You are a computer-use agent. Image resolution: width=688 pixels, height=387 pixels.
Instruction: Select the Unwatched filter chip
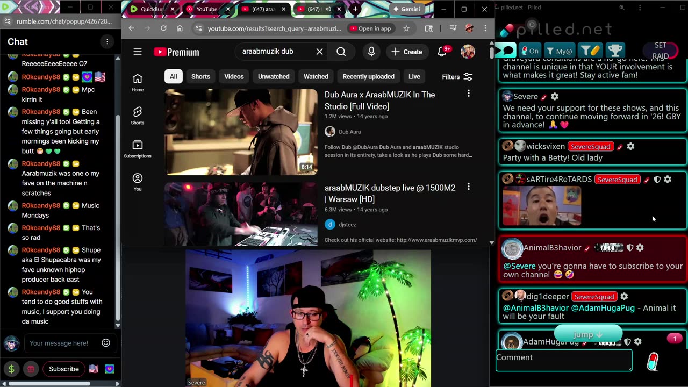[274, 76]
